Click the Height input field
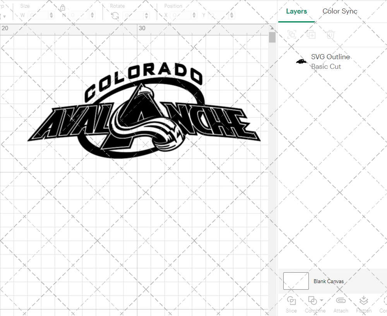 coord(79,15)
